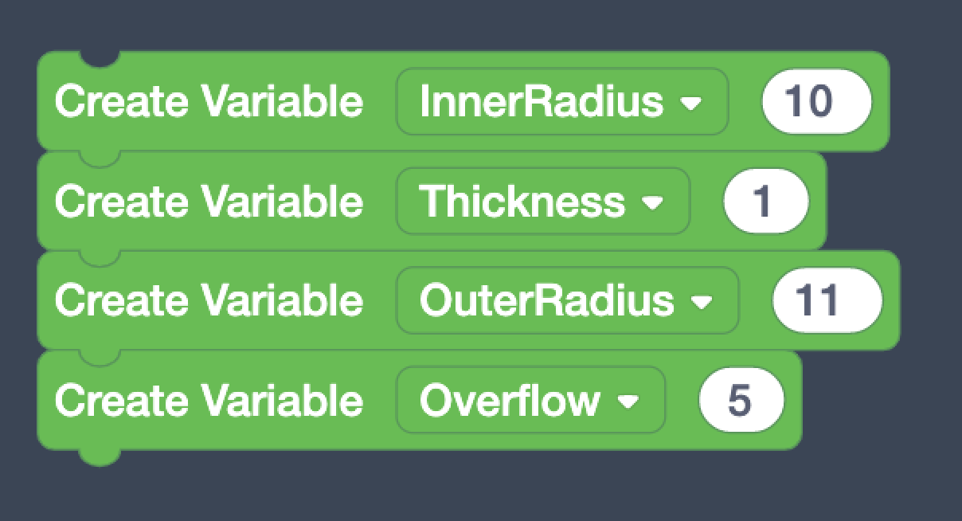Click the Thickness variable name
The width and height of the screenshot is (962, 521).
522,202
